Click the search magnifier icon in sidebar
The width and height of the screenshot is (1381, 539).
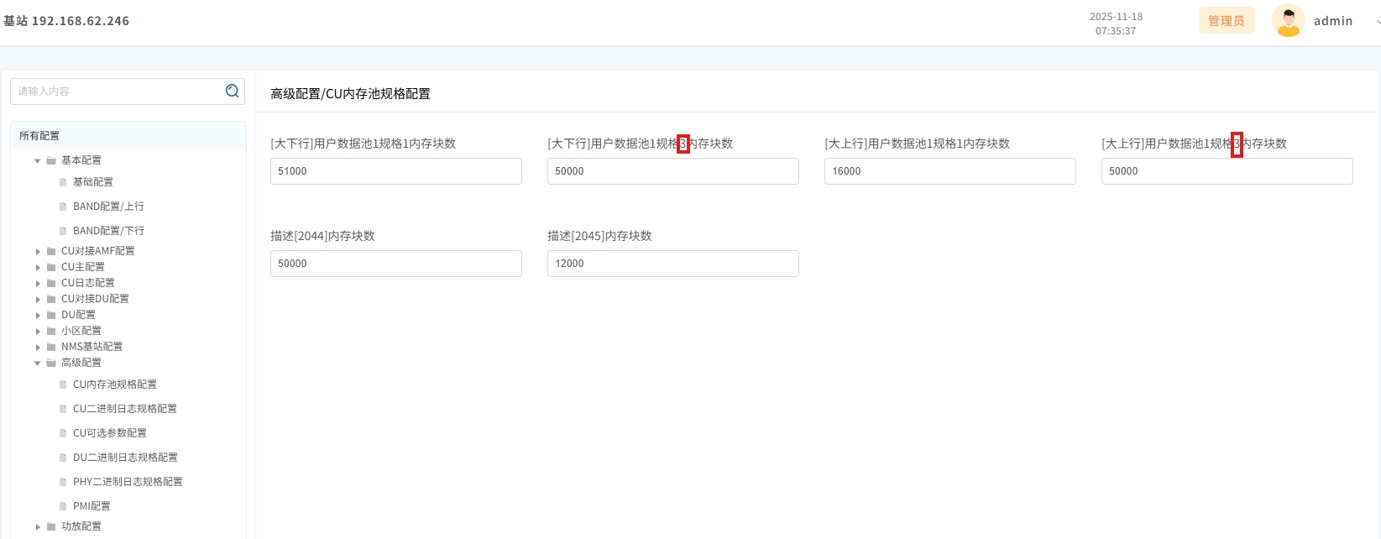tap(233, 91)
